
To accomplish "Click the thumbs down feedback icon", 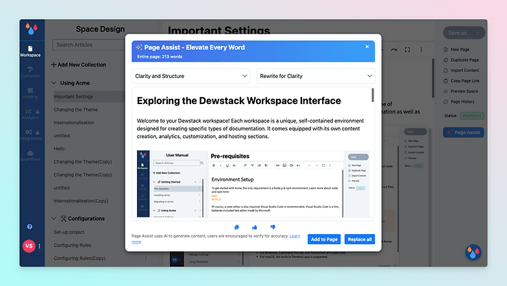I will click(273, 227).
